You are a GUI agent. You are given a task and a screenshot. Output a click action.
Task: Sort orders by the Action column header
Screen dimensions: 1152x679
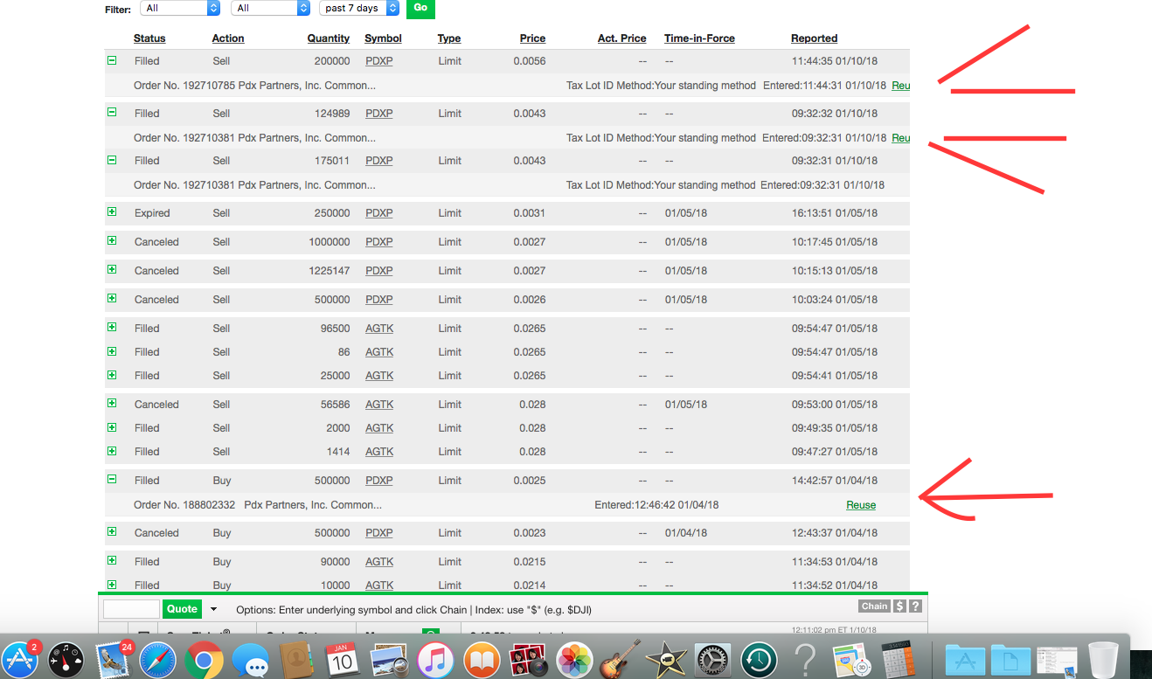(x=228, y=38)
